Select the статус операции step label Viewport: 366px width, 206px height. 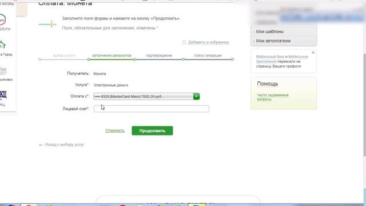pos(208,56)
